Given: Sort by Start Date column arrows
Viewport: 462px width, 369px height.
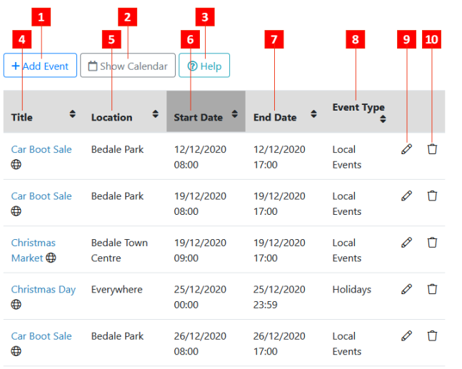Looking at the screenshot, I should (x=234, y=114).
